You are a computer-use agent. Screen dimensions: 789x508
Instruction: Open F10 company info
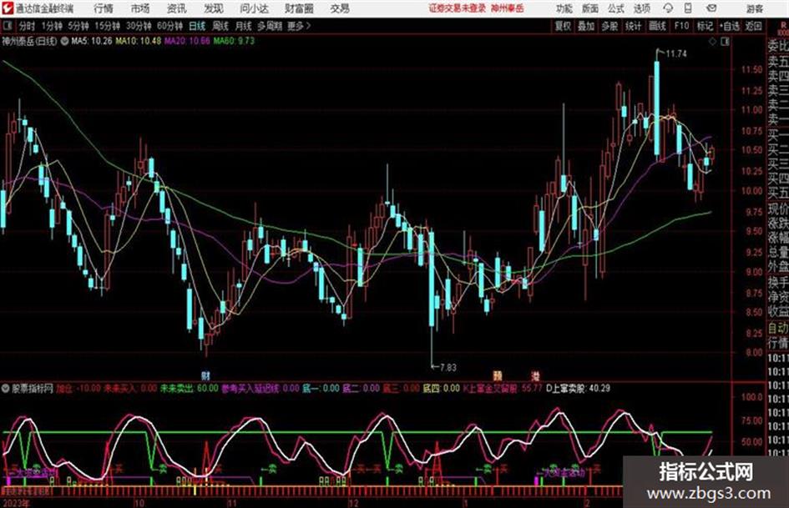coord(682,26)
